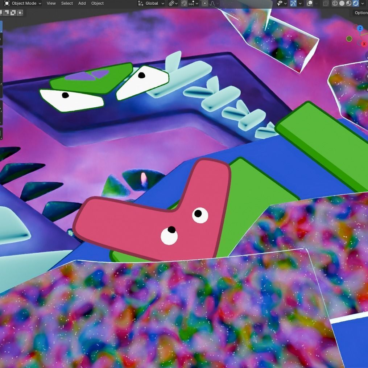Click the blue Z axis gizmo handle
The height and width of the screenshot is (368, 368).
360,28
